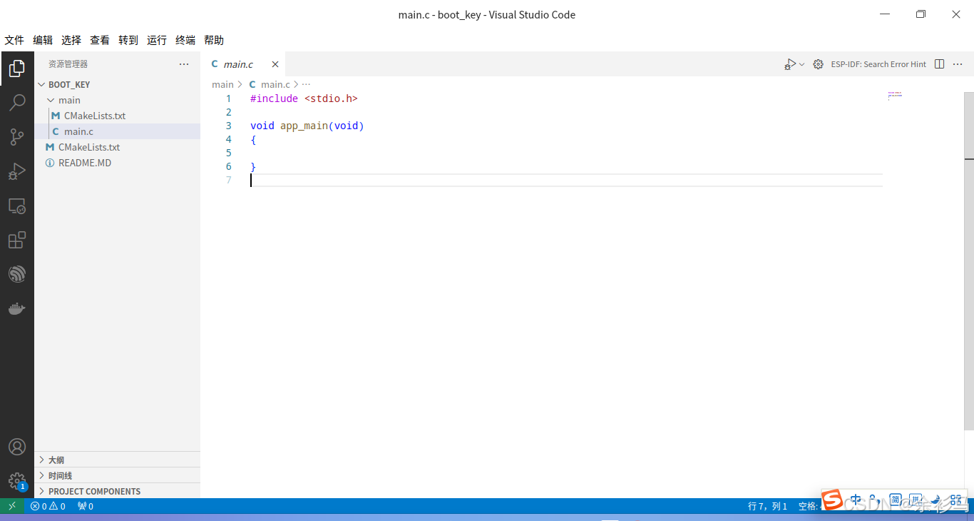Click the Sogou input method S logo
This screenshot has height=521, width=974.
click(x=832, y=500)
